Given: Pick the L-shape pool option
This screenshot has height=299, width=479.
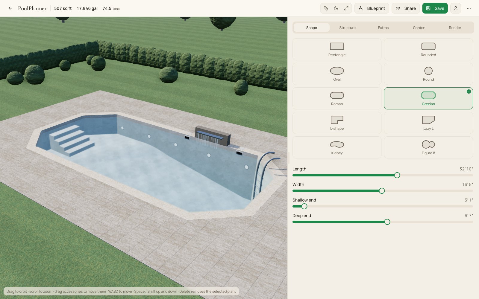Looking at the screenshot, I should (x=337, y=123).
